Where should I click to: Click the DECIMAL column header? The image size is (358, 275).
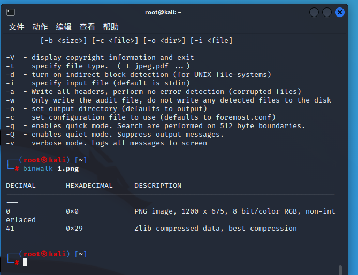click(21, 186)
